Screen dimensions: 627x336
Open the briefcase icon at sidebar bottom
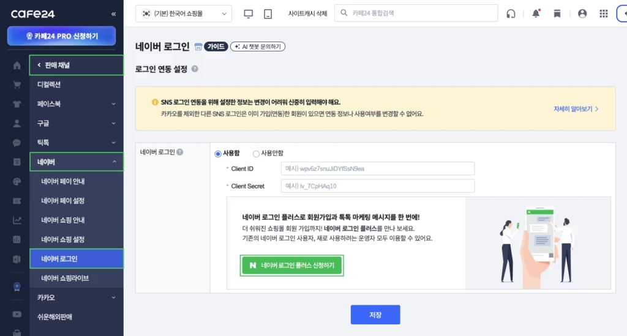point(17,332)
